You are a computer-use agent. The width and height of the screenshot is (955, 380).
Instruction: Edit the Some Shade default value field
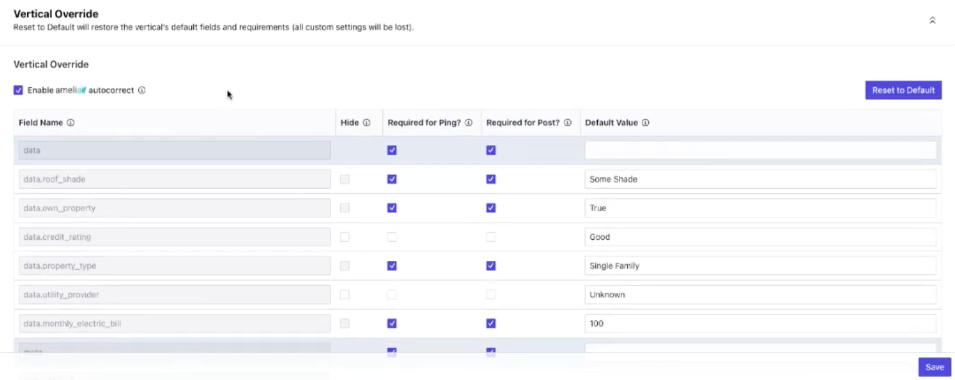pyautogui.click(x=760, y=179)
